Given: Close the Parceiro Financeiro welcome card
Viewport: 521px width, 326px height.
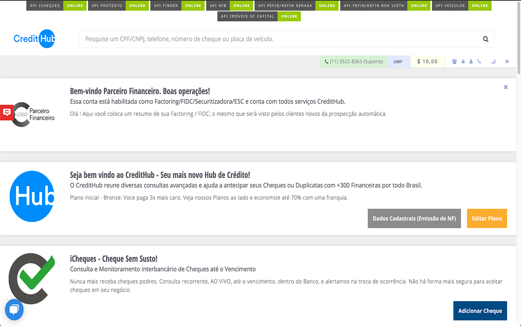Looking at the screenshot, I should (x=506, y=87).
